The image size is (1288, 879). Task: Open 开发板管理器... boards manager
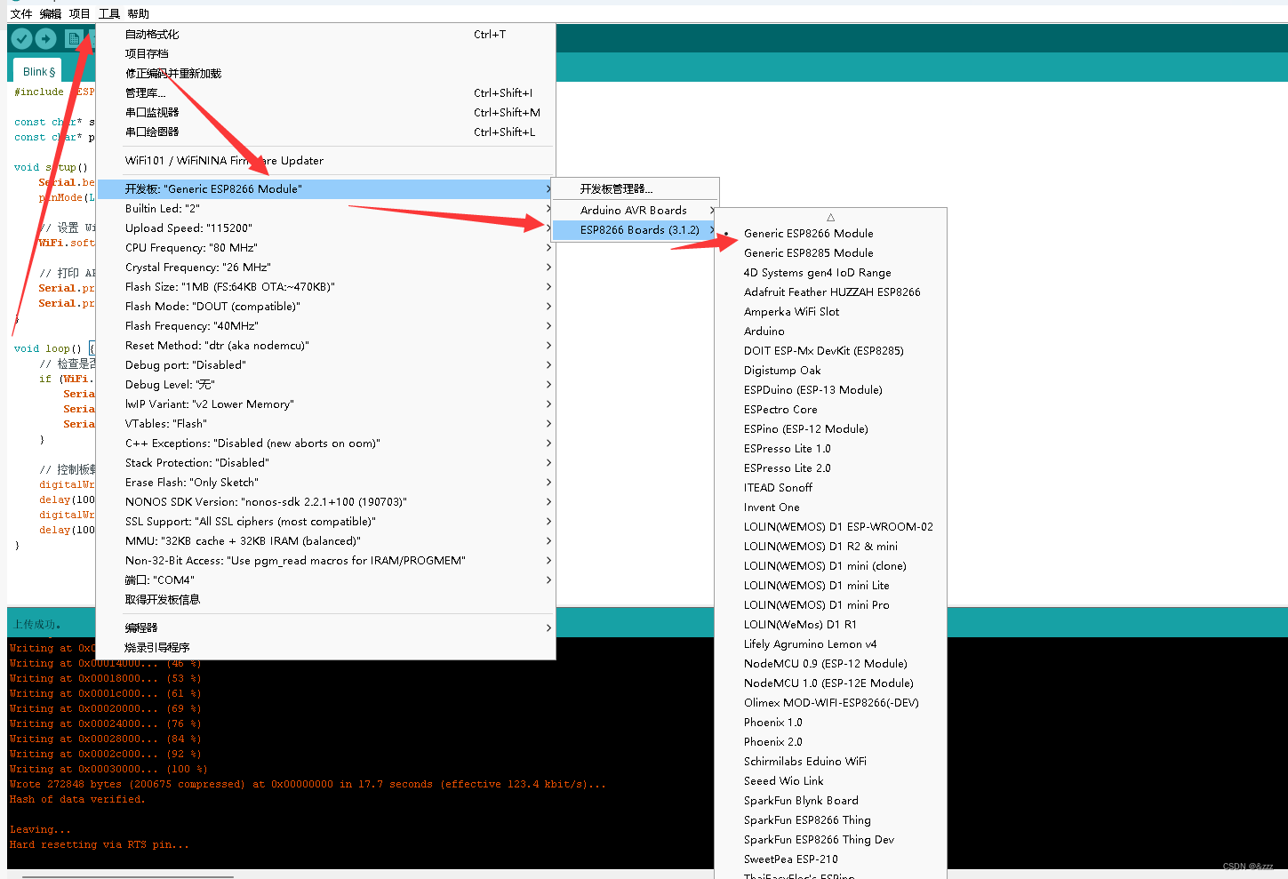click(x=635, y=188)
